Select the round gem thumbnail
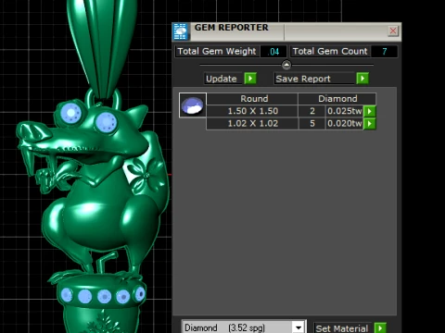The height and width of the screenshot is (333, 445). click(193, 105)
